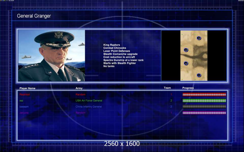The width and height of the screenshot is (244, 152).
Task: Click the Progress column header
Action: pyautogui.click(x=188, y=88)
